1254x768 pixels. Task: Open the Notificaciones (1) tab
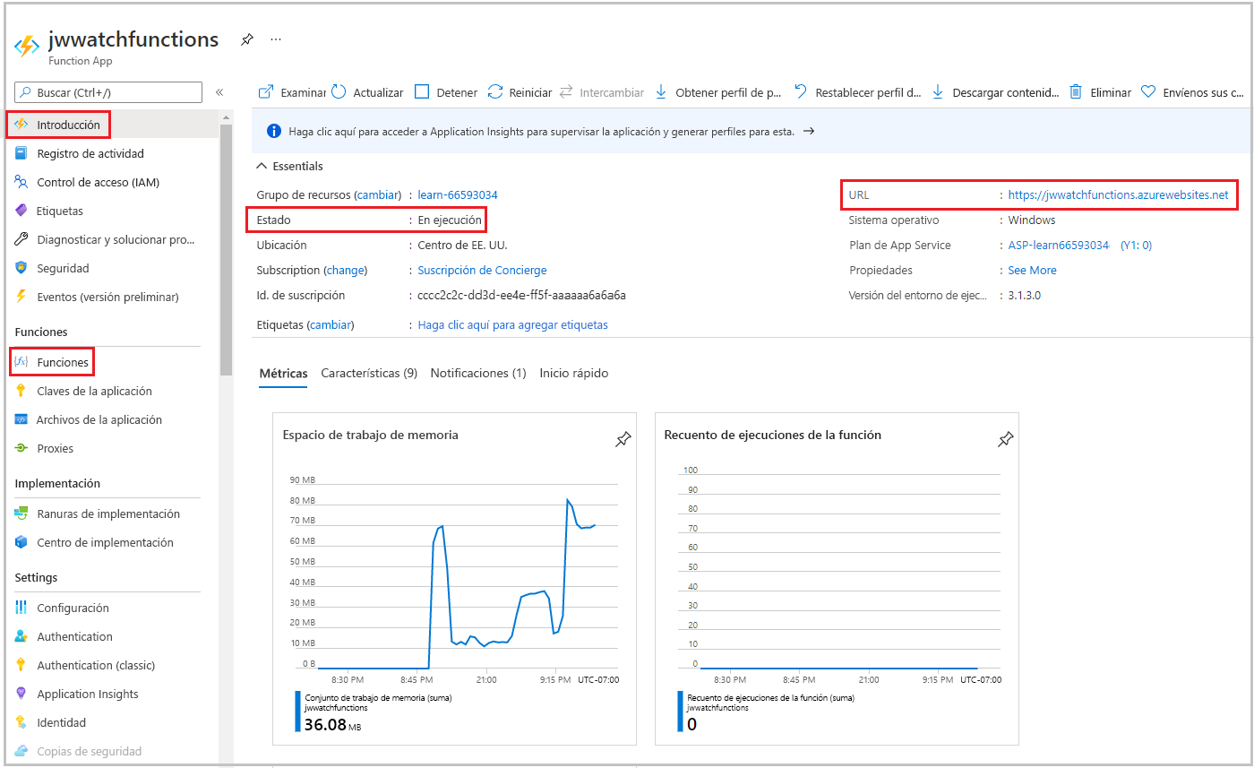coord(478,374)
